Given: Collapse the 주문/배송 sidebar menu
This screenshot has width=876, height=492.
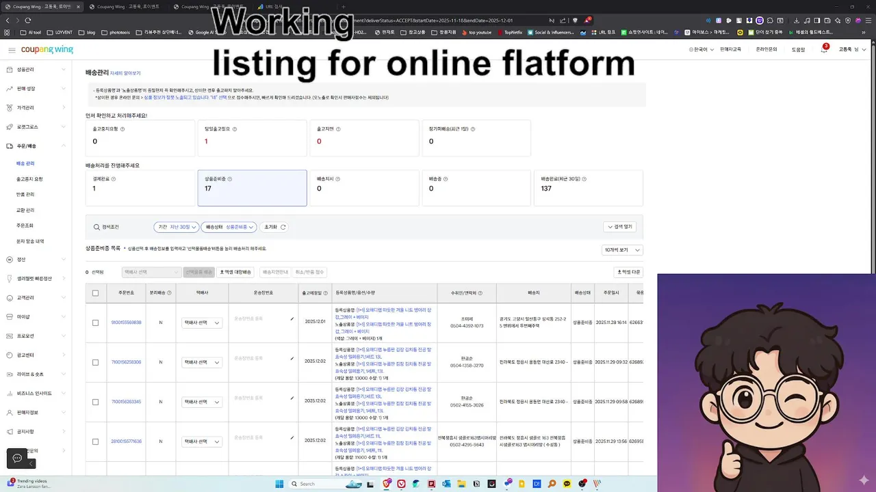Looking at the screenshot, I should tap(36, 146).
